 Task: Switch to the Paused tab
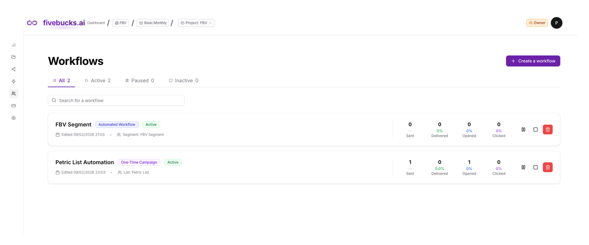pyautogui.click(x=140, y=81)
